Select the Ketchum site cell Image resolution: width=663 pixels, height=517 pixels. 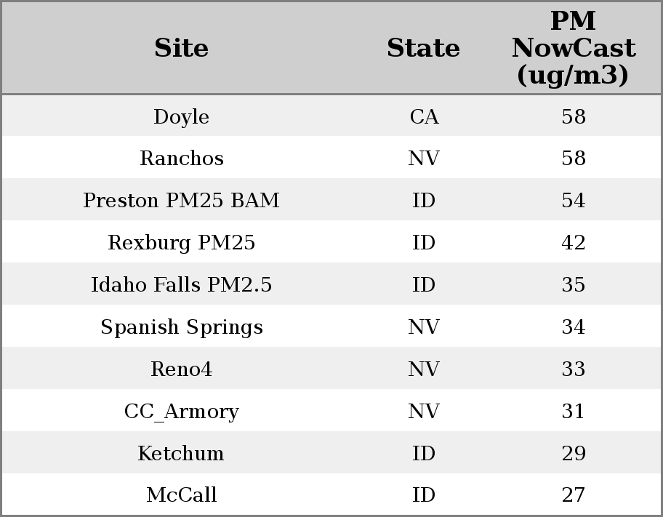pyautogui.click(x=181, y=454)
